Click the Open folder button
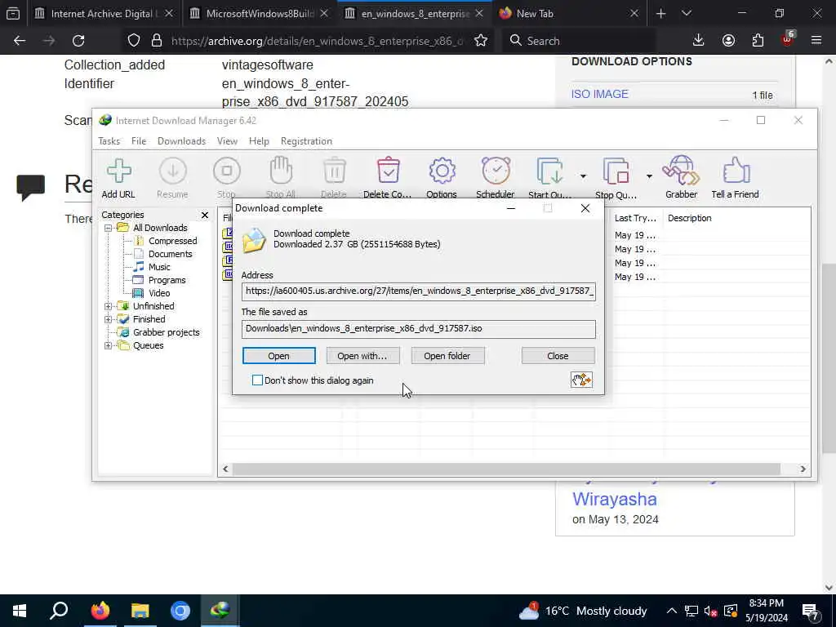Image resolution: width=836 pixels, height=627 pixels. (x=447, y=356)
